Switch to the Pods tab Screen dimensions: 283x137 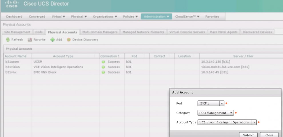click(39, 32)
